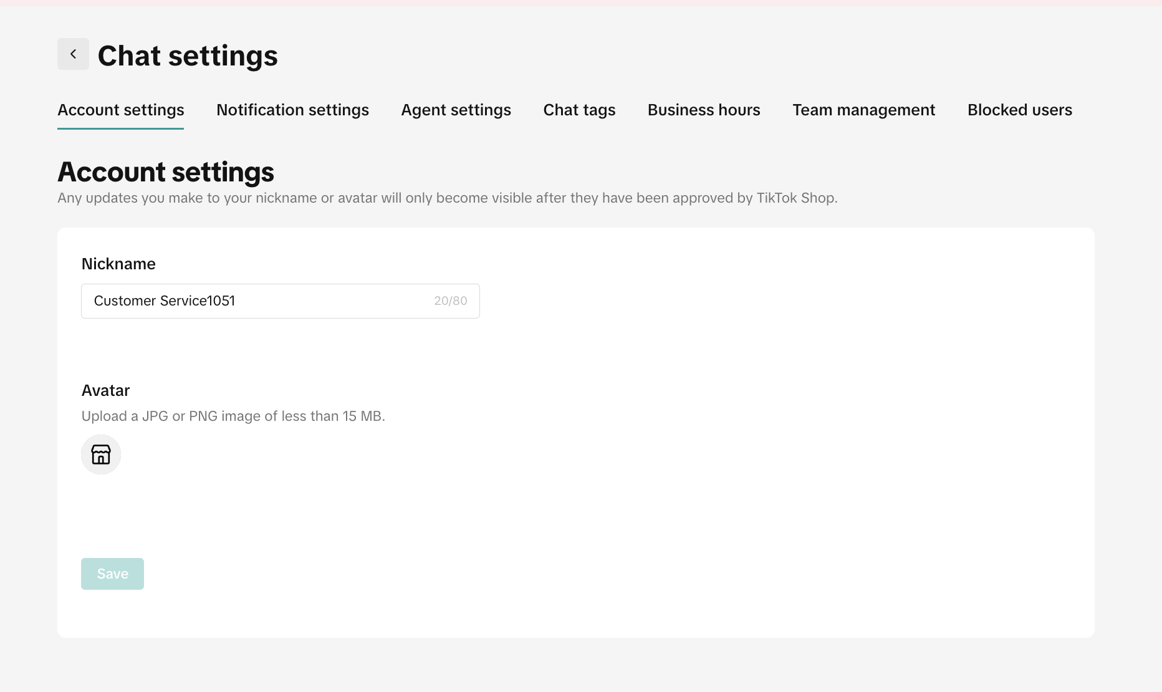
Task: View the Blocked users tab
Action: 1019,110
